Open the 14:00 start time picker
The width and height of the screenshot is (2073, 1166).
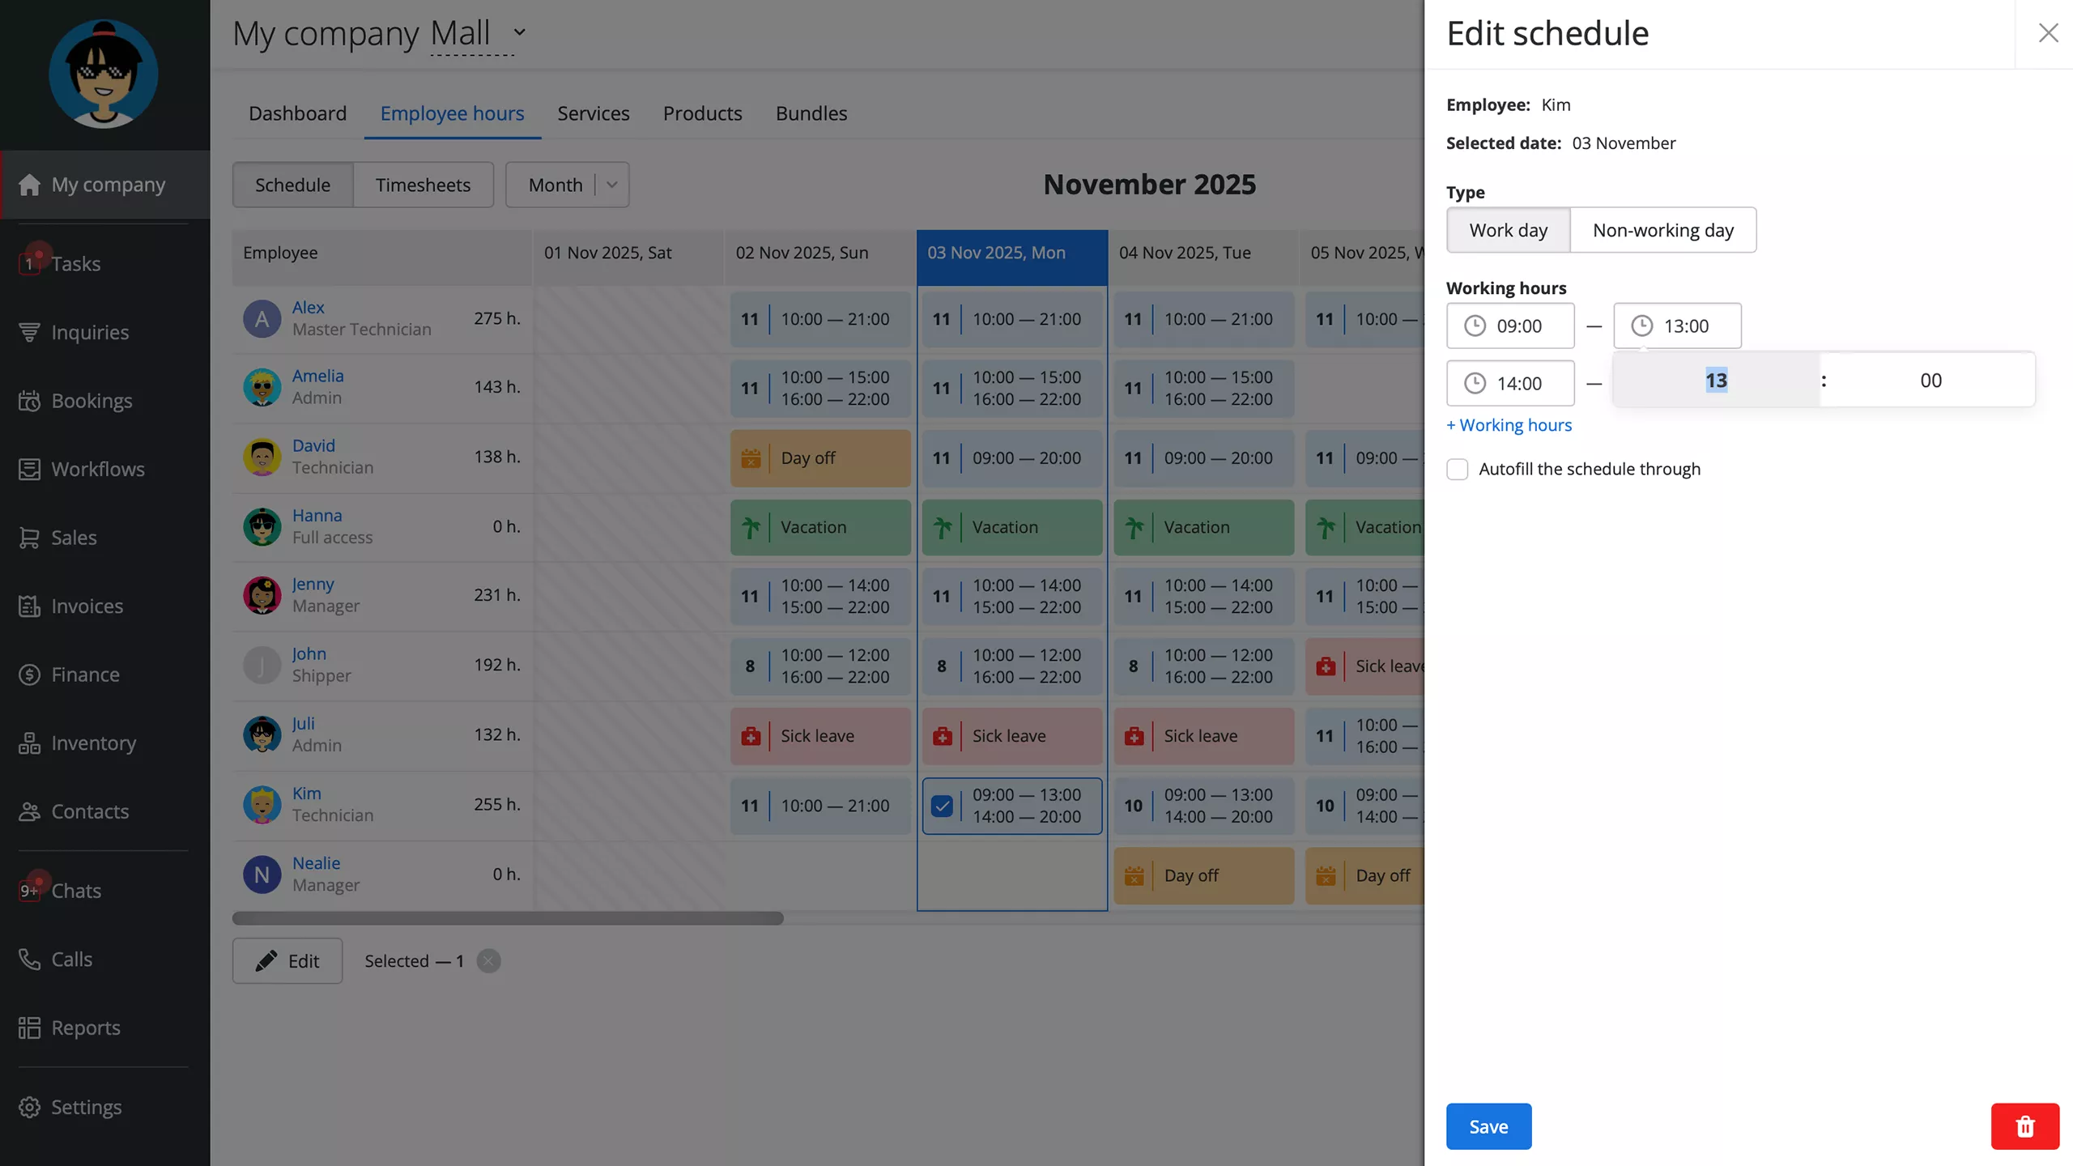(x=1510, y=383)
